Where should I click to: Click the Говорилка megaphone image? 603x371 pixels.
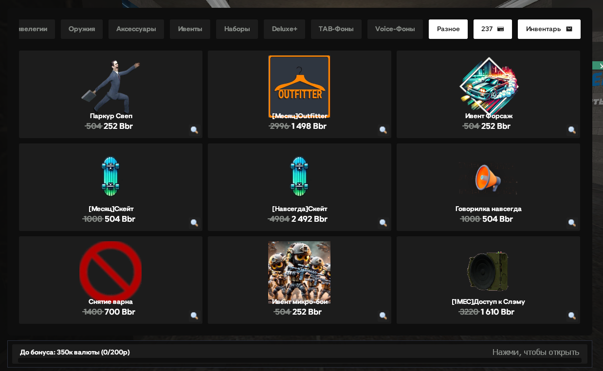pyautogui.click(x=488, y=179)
